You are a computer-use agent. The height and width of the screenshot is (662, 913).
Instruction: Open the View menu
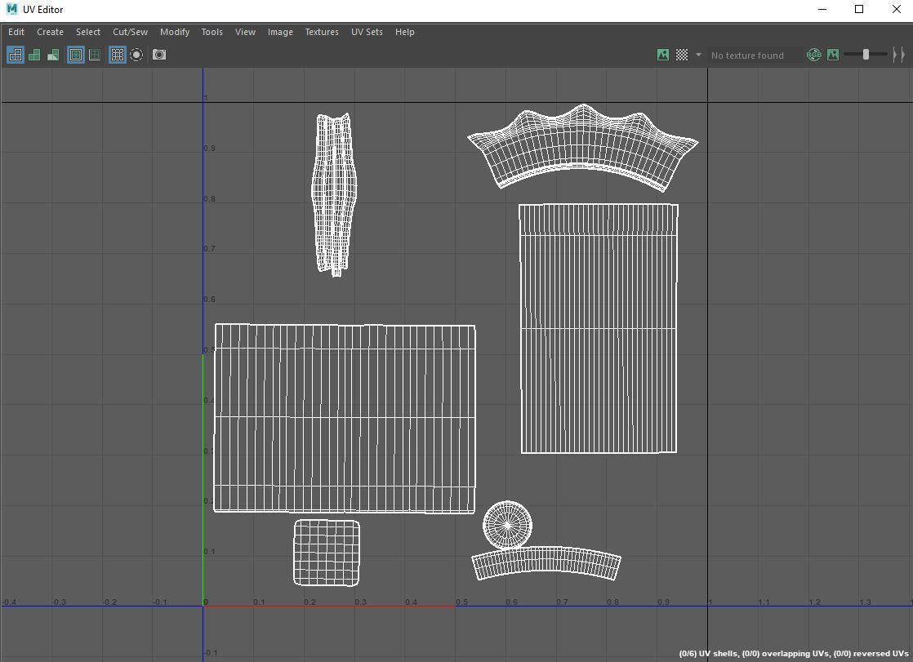245,32
